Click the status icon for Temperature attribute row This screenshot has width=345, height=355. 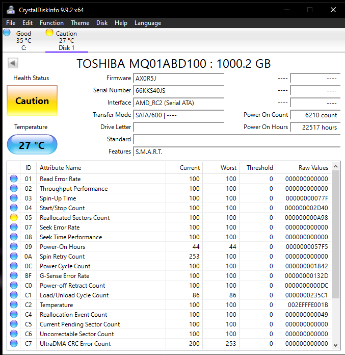coord(14,305)
